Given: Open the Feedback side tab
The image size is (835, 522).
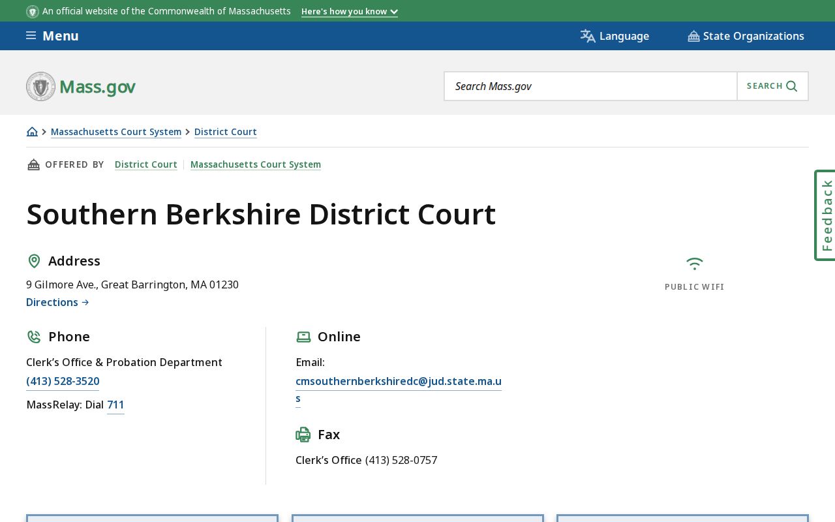Looking at the screenshot, I should [x=825, y=215].
